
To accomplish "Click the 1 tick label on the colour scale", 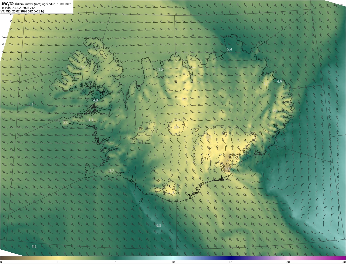I will [x=58, y=262].
